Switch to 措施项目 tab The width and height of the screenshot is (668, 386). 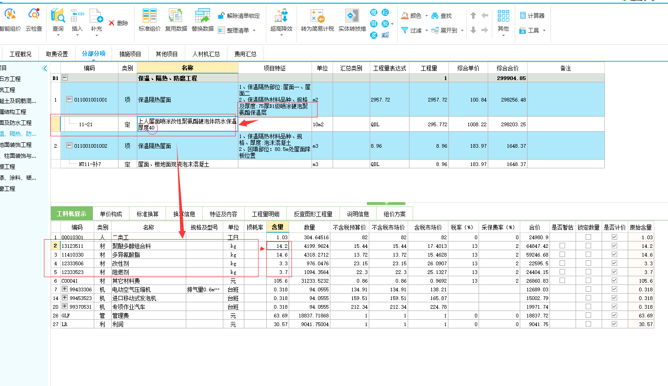130,54
